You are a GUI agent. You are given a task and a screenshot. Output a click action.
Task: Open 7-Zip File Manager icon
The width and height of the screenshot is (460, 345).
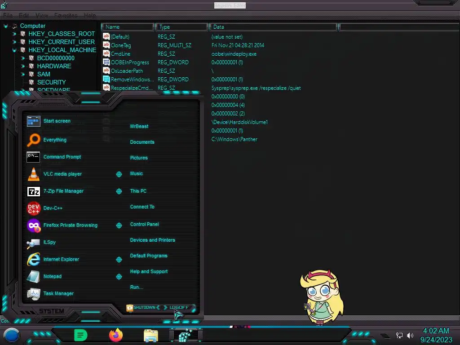click(x=33, y=191)
